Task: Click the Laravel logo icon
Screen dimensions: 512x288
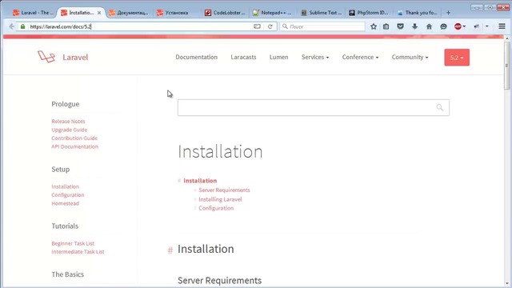Action: coord(46,57)
